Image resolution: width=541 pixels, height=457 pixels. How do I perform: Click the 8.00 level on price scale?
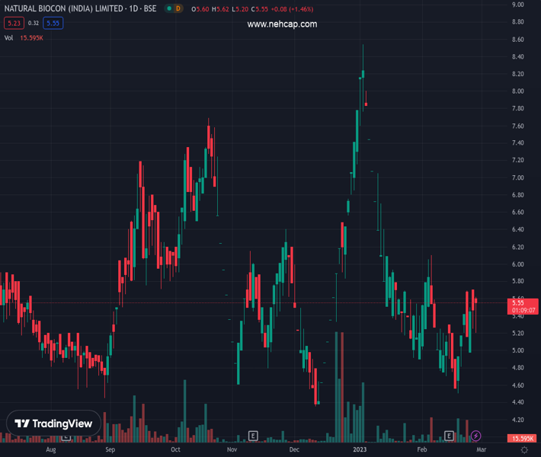click(518, 91)
